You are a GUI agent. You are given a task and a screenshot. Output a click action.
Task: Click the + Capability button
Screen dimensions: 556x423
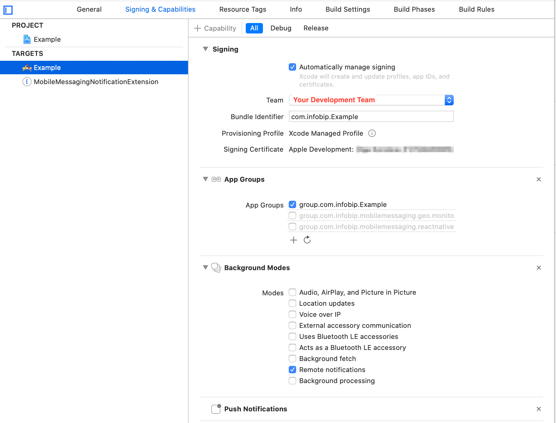point(215,28)
